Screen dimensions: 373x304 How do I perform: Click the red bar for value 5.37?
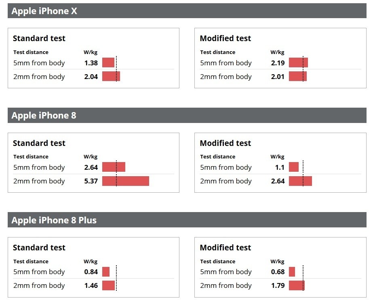125,181
